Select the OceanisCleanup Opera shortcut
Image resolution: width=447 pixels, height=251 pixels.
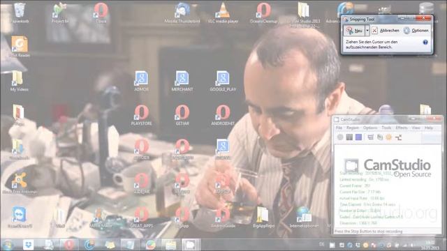coord(264,13)
